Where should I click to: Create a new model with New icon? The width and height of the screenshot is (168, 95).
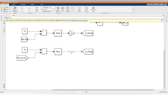[x=2, y=8]
